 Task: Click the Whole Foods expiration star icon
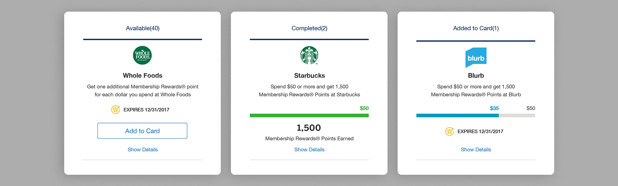(x=116, y=110)
